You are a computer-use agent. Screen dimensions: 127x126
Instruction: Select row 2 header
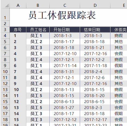(x=5, y=24)
